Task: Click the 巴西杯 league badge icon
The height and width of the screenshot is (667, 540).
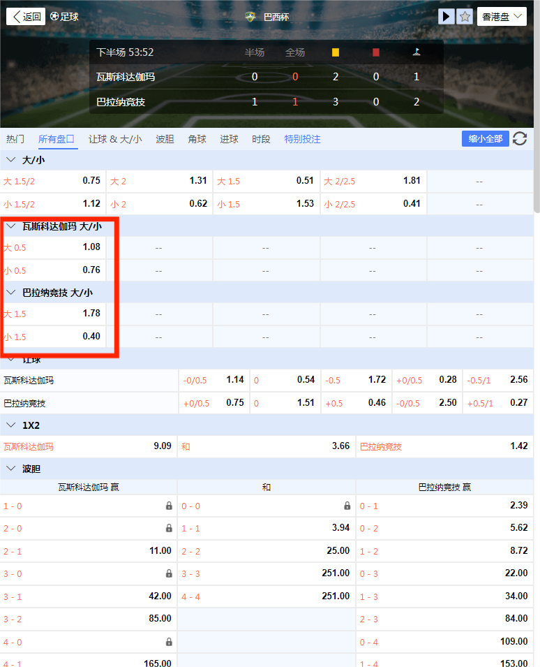Action: click(x=251, y=17)
